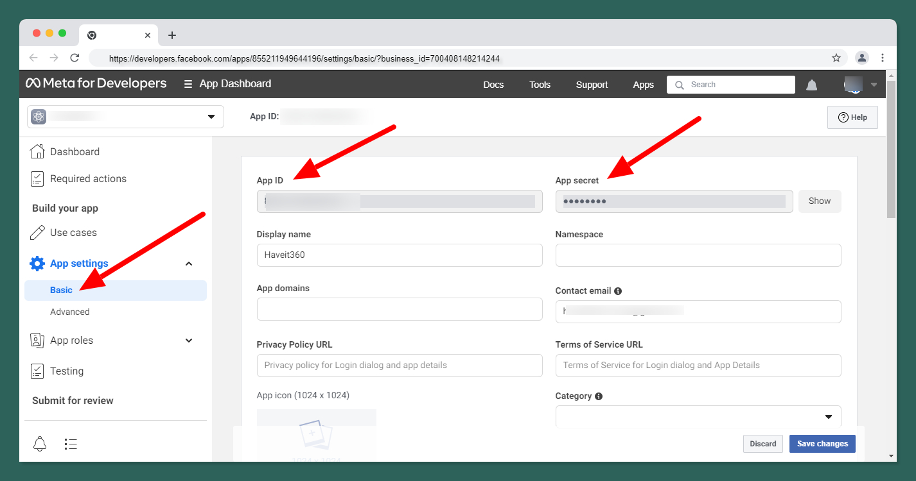Click the Use cases pencil icon
Screen dimensions: 916x481
coord(37,233)
